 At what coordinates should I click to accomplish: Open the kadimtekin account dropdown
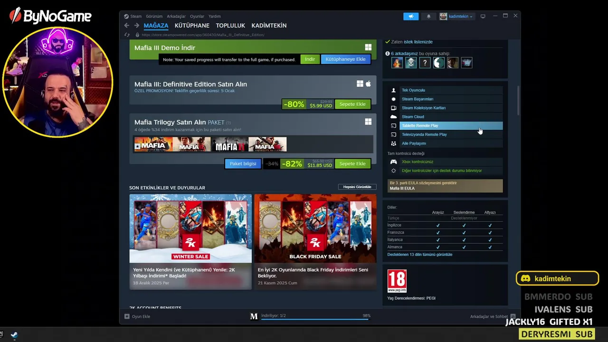point(456,16)
